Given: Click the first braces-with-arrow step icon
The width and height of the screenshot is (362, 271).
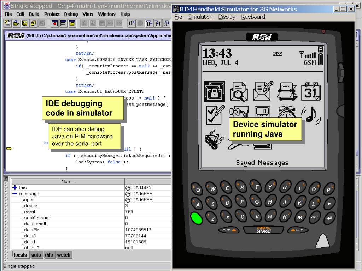Looking at the screenshot, I should [132, 23].
